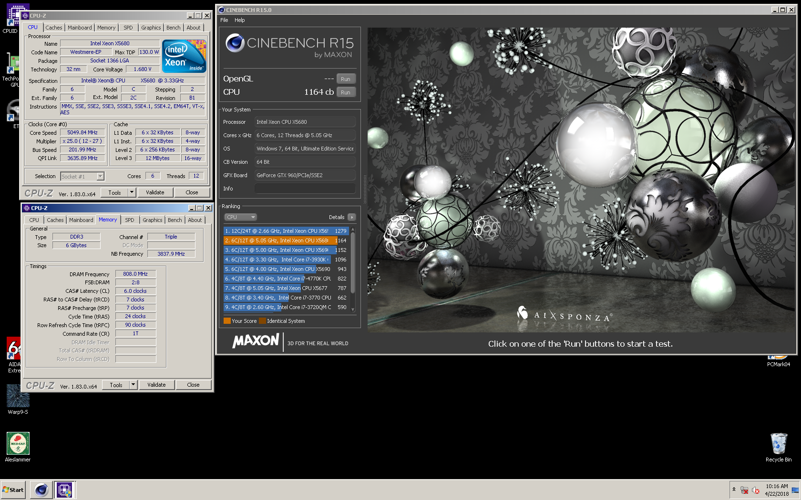Run the CPU benchmark
801x500 pixels.
coord(346,92)
